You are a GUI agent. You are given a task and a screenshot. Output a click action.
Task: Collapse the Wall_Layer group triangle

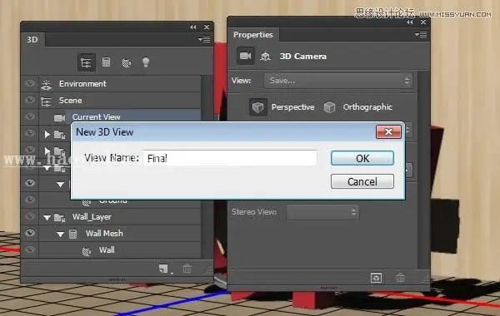(x=47, y=218)
